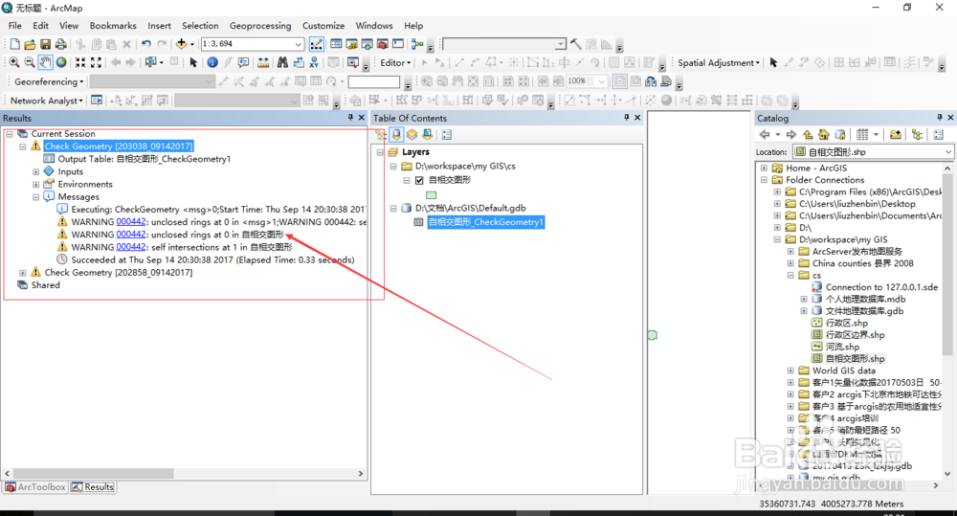The image size is (957, 516).
Task: Choose the Select Elements arrow tool
Action: click(193, 62)
